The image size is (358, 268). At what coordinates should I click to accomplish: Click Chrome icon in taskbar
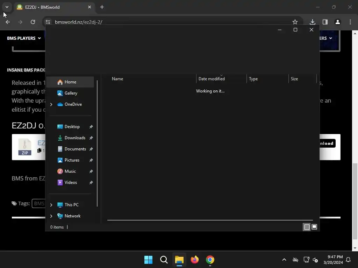click(x=210, y=260)
